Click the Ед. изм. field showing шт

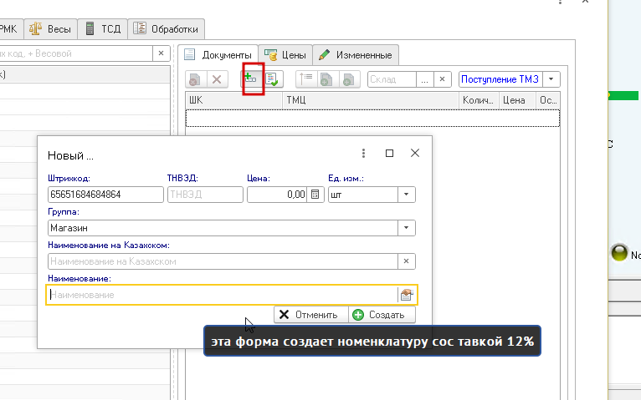[363, 195]
